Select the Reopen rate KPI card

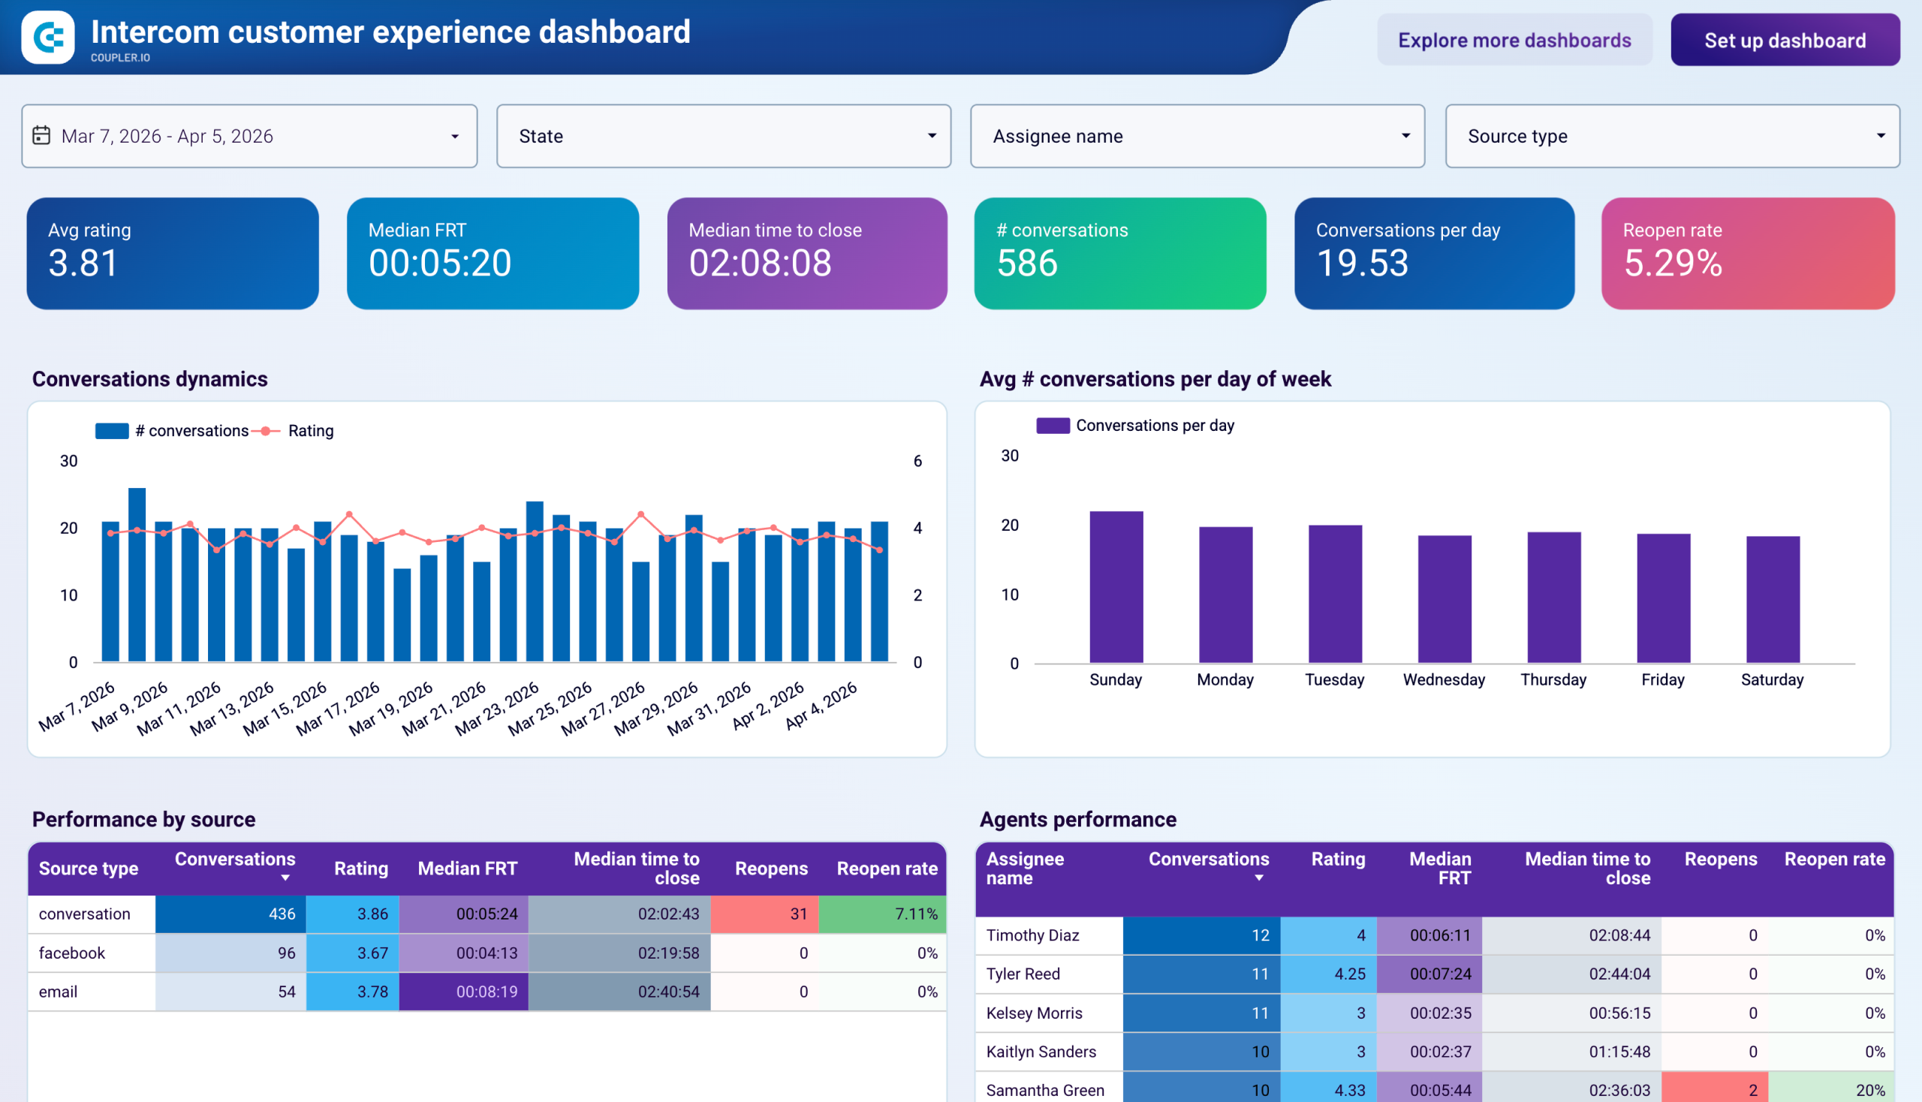(1747, 253)
